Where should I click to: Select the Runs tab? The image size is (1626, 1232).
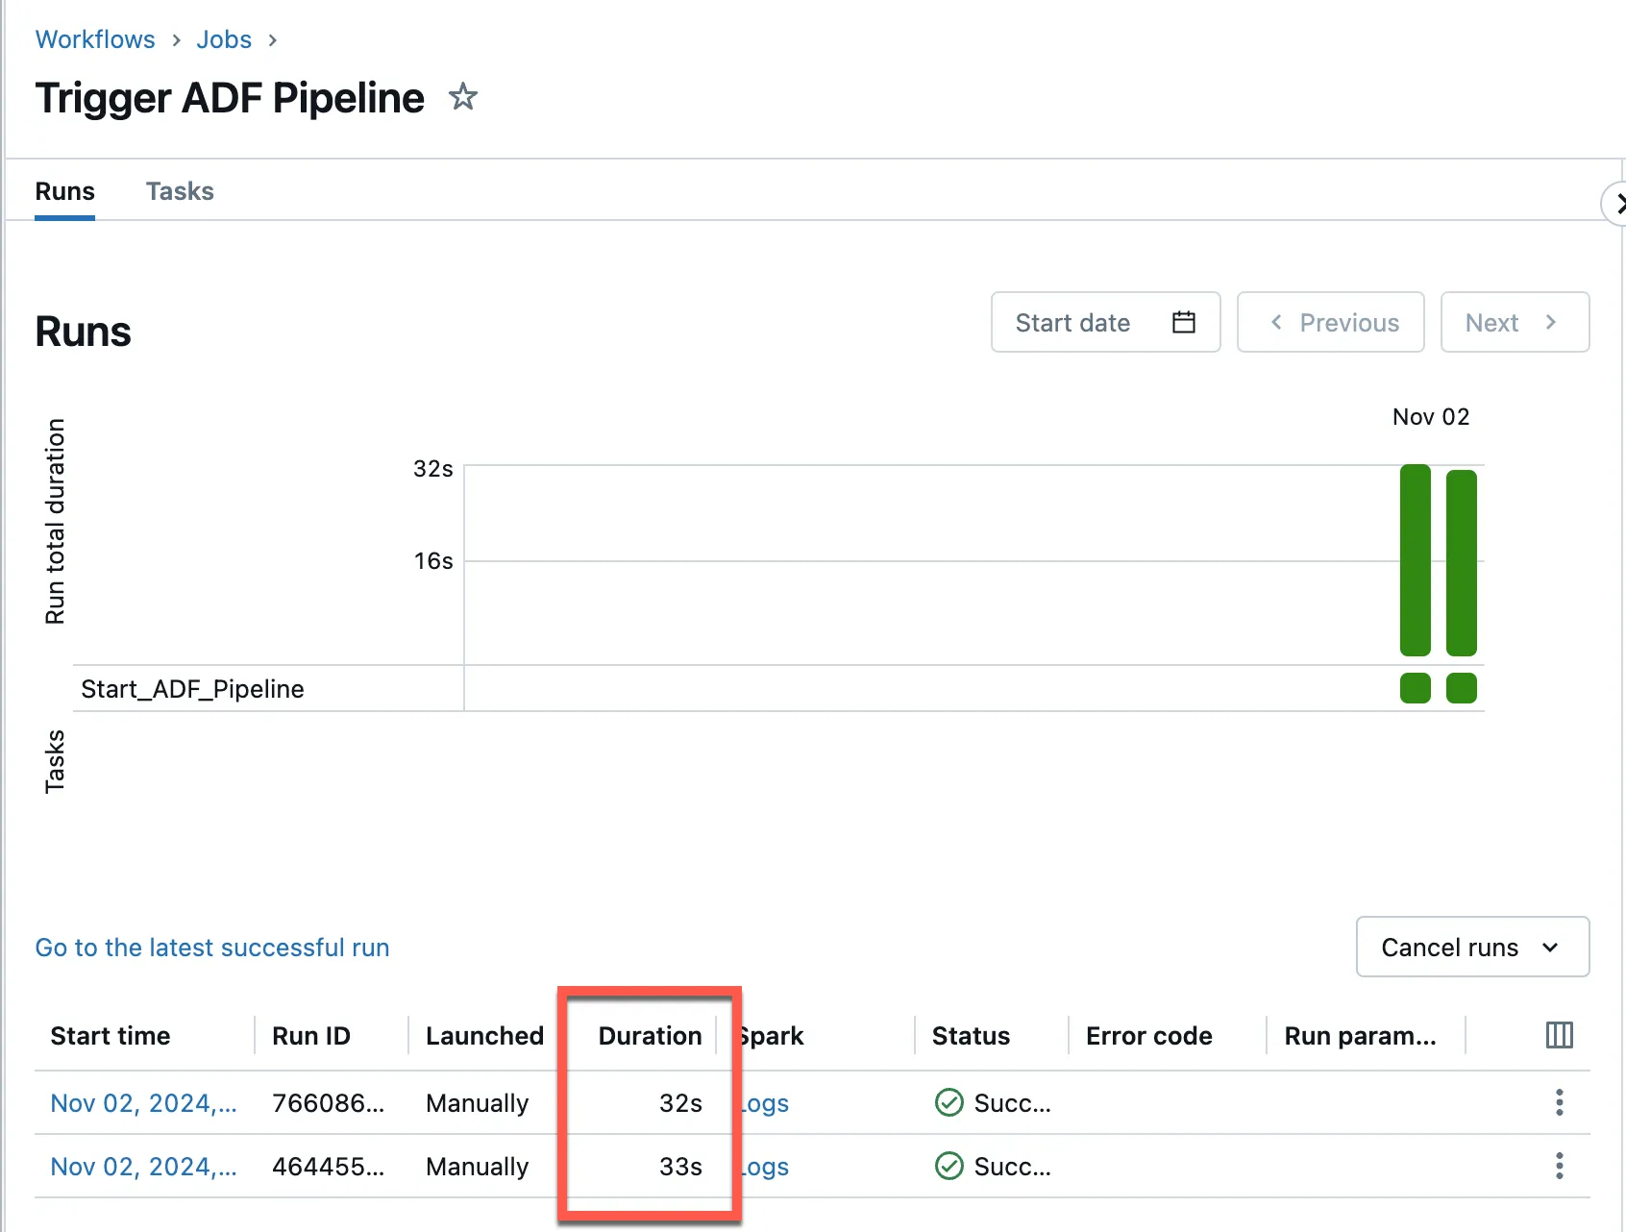[x=64, y=191]
